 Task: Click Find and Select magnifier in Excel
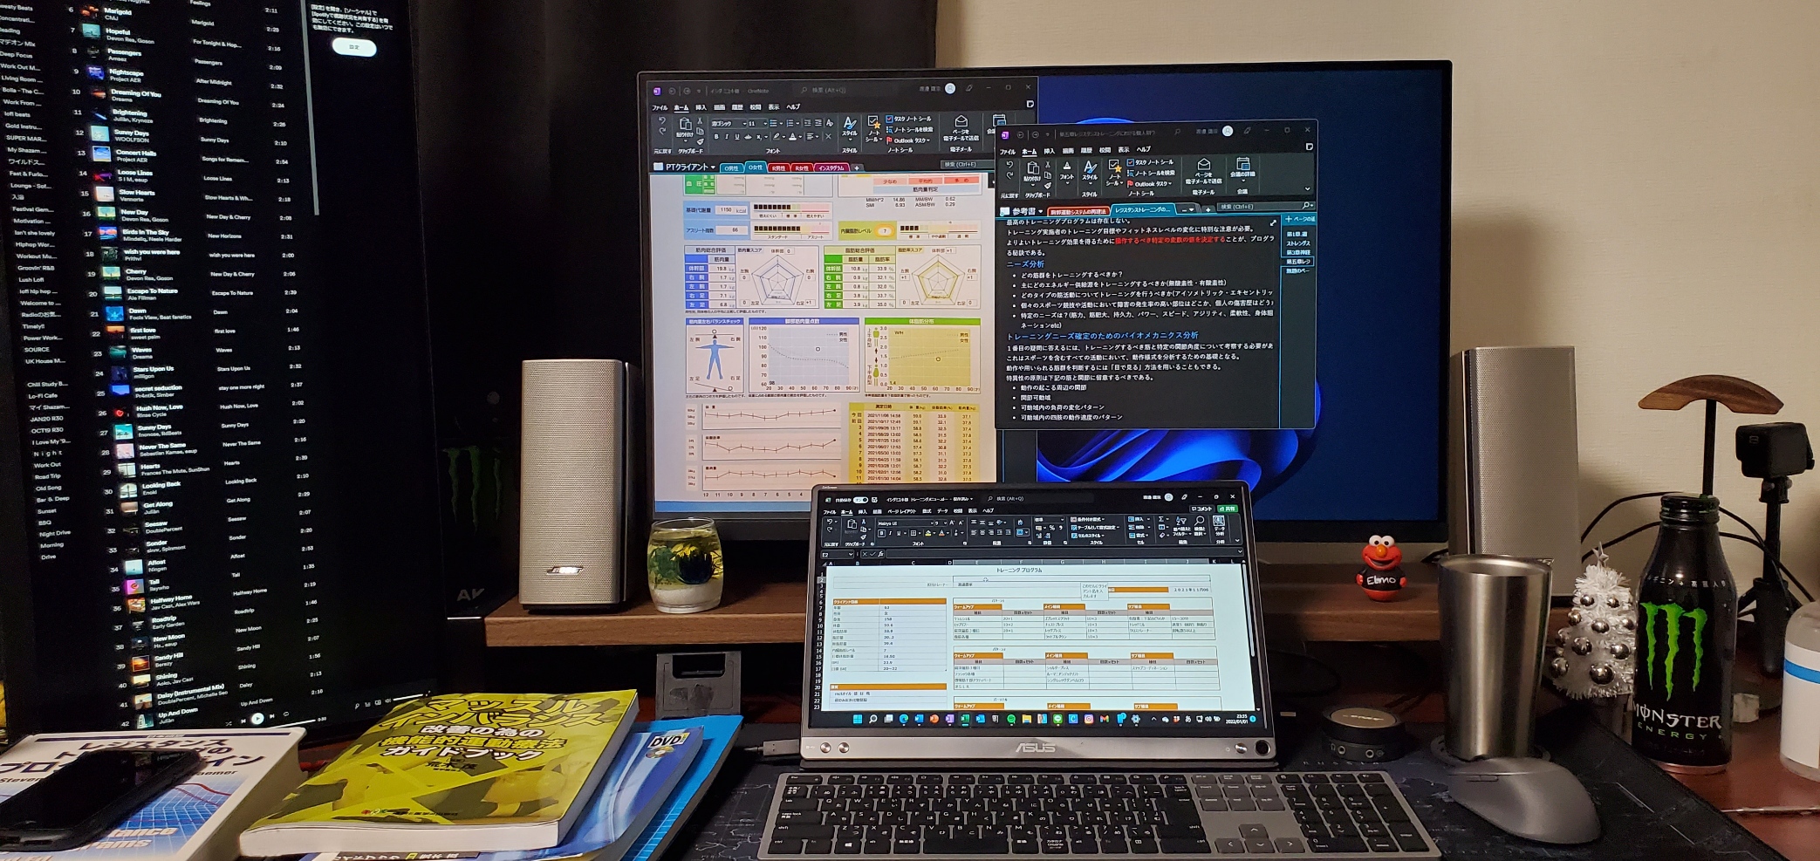pos(1200,521)
